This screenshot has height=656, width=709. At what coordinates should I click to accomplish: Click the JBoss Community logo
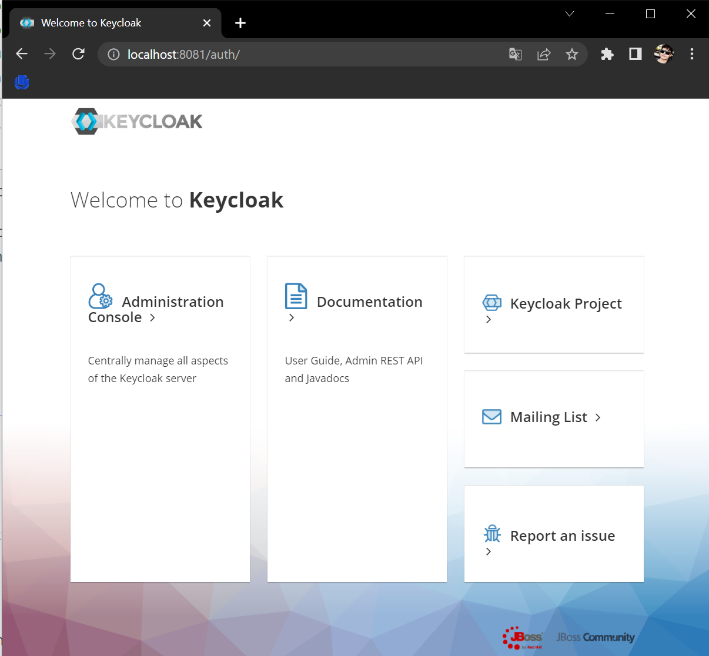click(595, 637)
